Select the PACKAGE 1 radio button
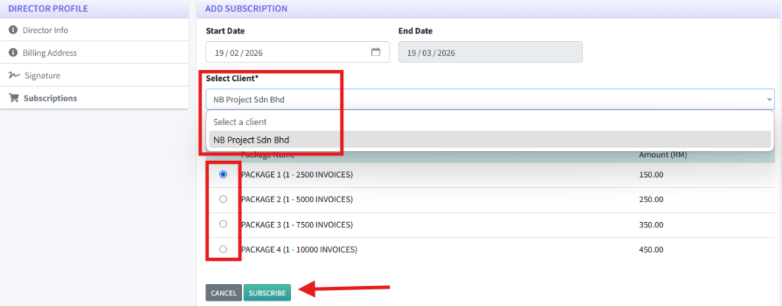 [223, 175]
